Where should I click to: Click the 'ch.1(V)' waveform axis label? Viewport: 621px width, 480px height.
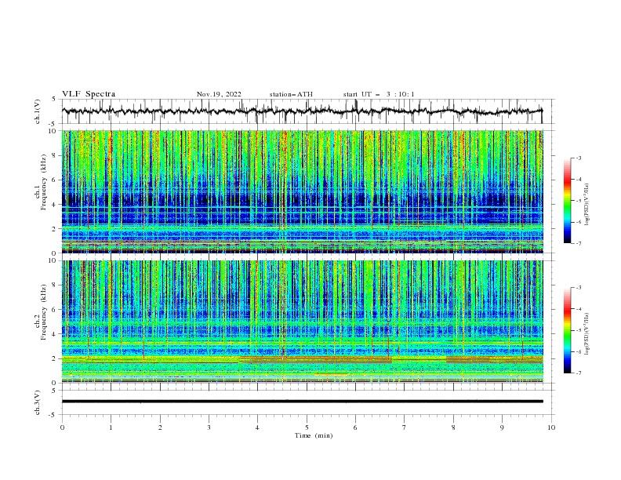click(x=38, y=111)
